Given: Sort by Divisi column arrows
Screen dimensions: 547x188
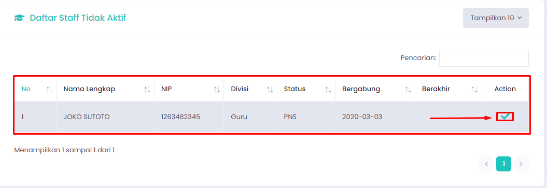Looking at the screenshot, I should 270,90.
